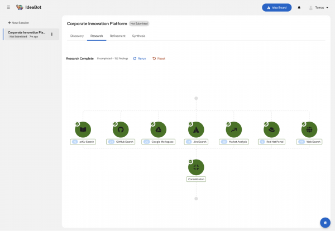Image resolution: width=335 pixels, height=231 pixels.
Task: Select the Jira Search node
Action: tap(196, 129)
